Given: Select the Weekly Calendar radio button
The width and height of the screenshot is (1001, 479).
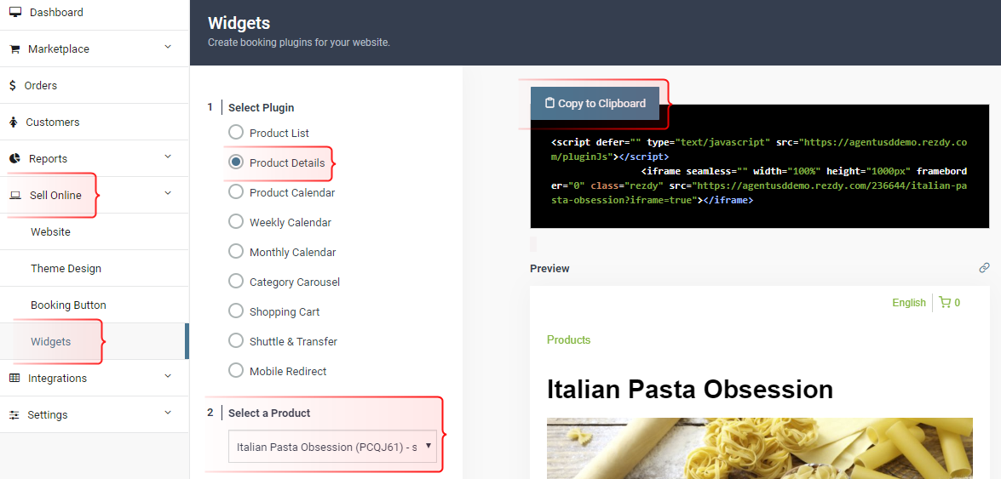Looking at the screenshot, I should 236,221.
